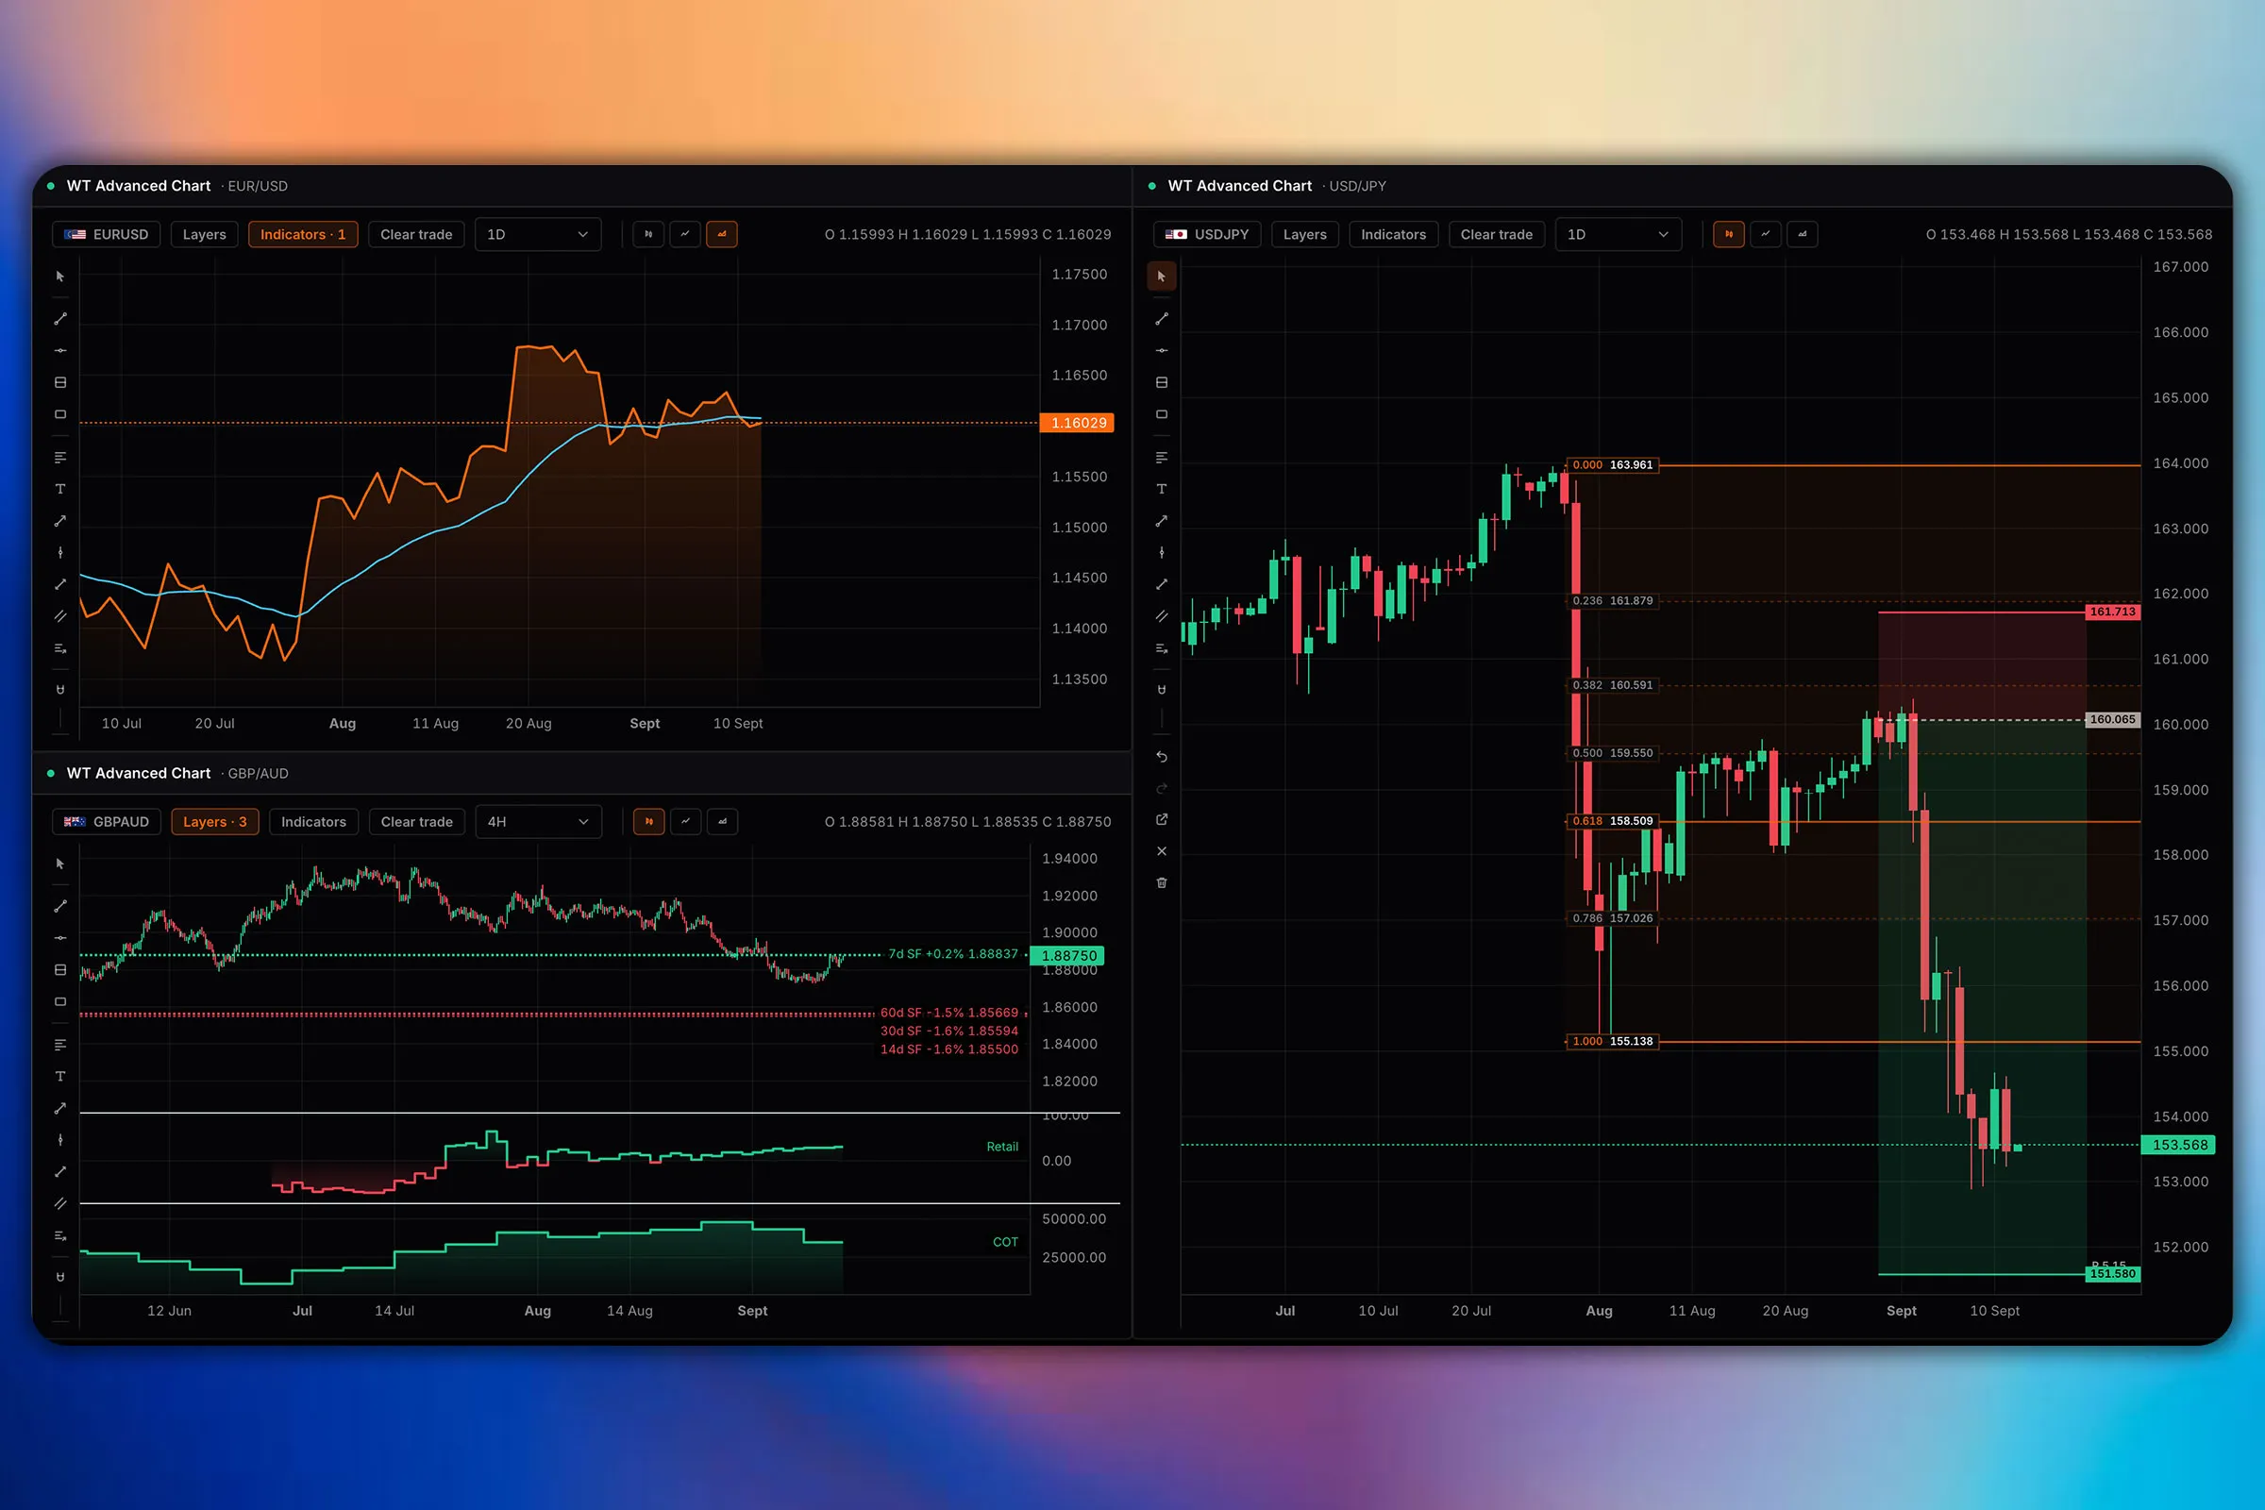
Task: Select cursor tool in USD/JPY chart
Action: tap(1162, 277)
